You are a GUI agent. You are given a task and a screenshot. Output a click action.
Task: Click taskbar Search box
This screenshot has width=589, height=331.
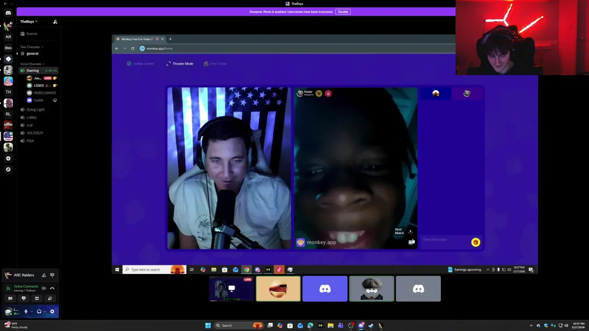tap(238, 325)
